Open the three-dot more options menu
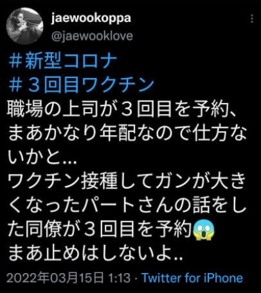This screenshot has height=293, width=261. pos(252,19)
